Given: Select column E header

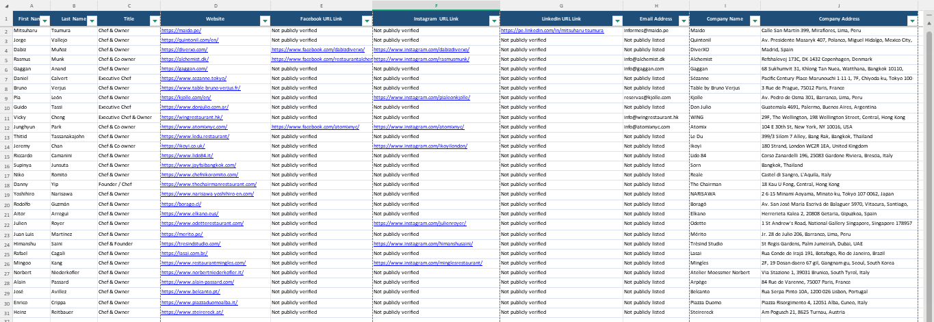Looking at the screenshot, I should [322, 5].
